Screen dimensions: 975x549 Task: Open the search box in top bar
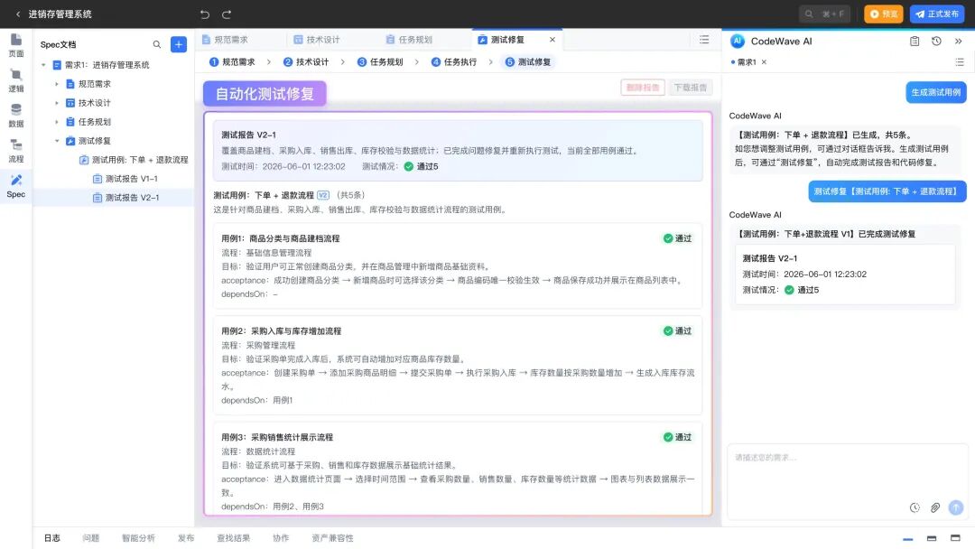[x=824, y=14]
